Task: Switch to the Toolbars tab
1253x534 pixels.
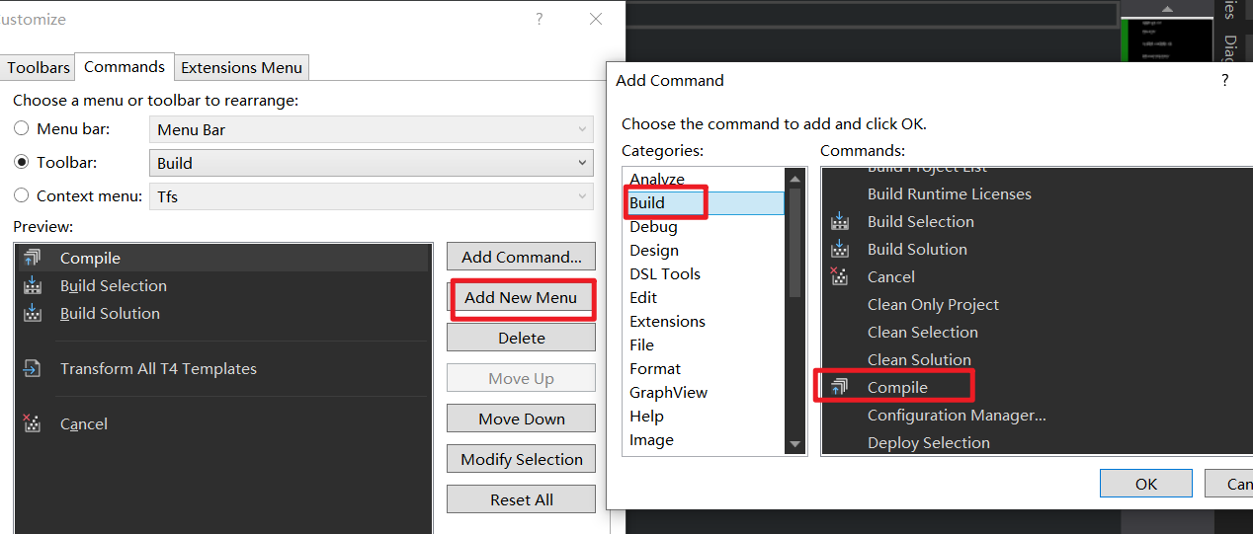Action: click(39, 68)
